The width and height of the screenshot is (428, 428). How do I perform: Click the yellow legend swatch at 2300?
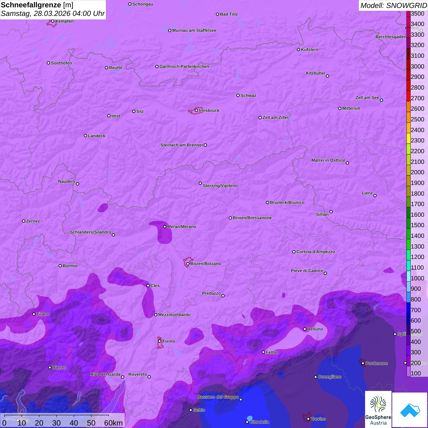408,139
